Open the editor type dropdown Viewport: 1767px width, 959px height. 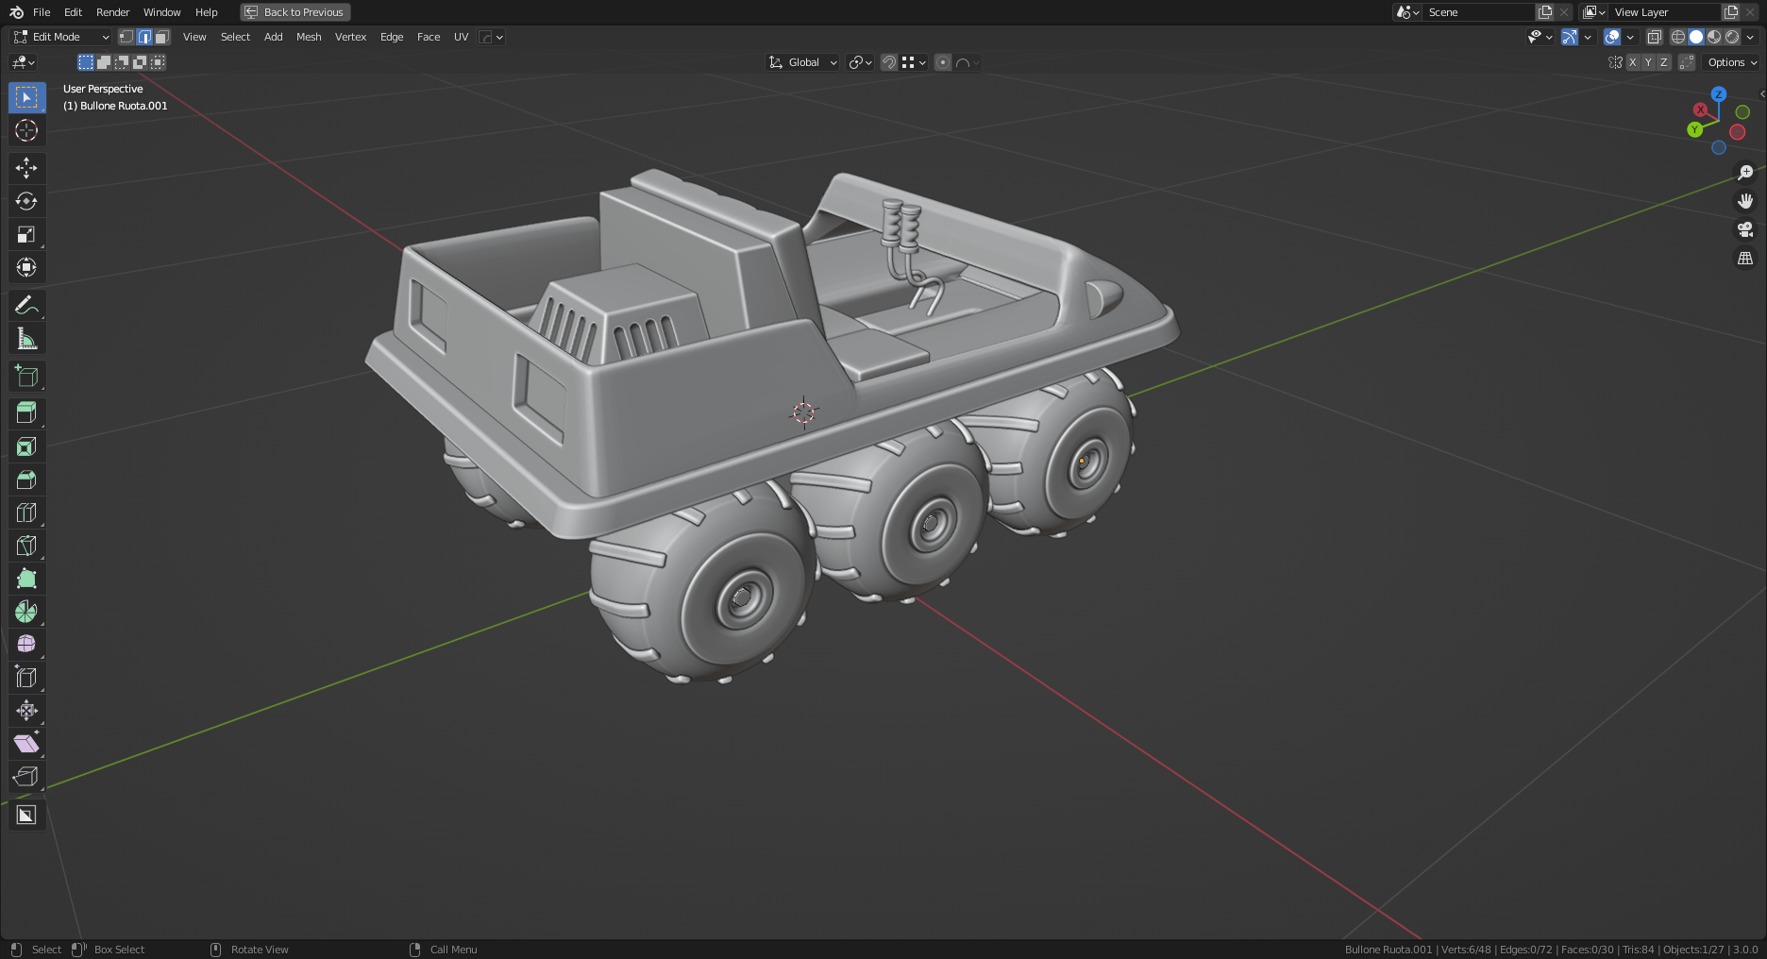[x=23, y=62]
